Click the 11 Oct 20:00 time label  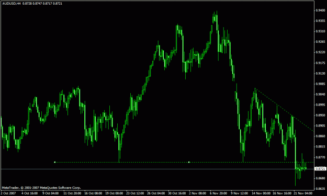click(72, 193)
